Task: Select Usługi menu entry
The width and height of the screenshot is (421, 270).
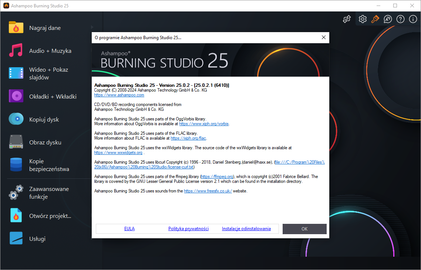Action: pyautogui.click(x=37, y=239)
